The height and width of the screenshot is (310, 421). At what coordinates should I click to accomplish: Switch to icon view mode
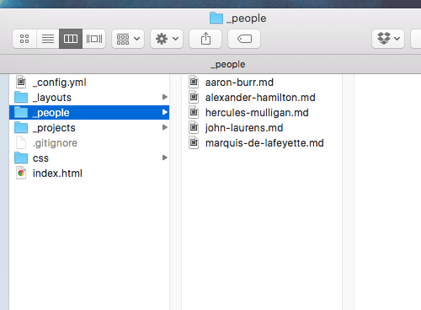[x=24, y=39]
